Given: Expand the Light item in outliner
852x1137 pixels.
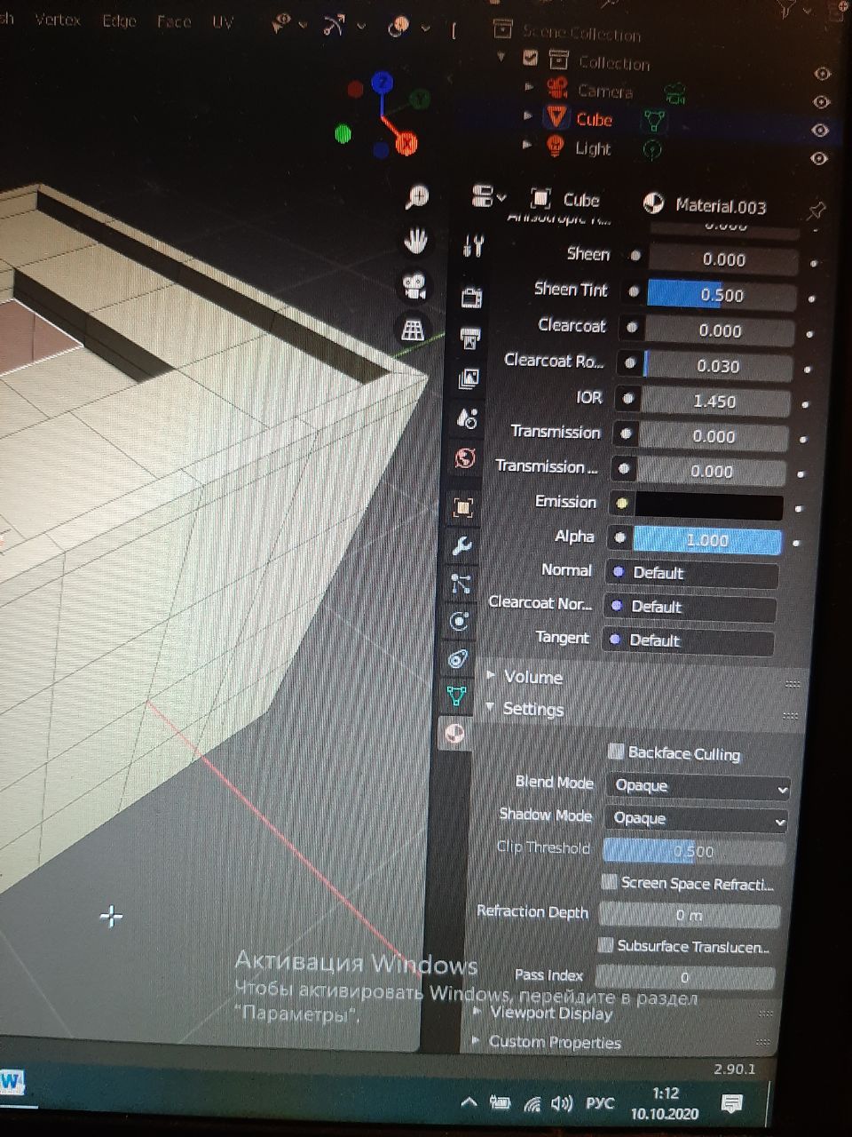Looking at the screenshot, I should click(x=528, y=144).
